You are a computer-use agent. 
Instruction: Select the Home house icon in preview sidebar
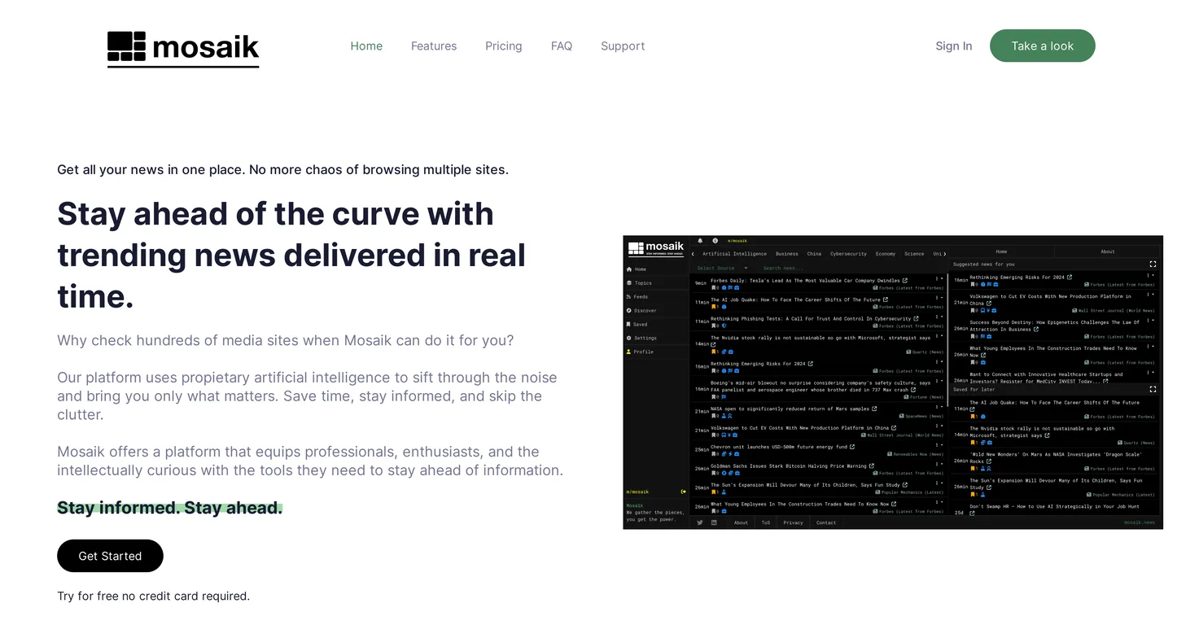tap(629, 269)
